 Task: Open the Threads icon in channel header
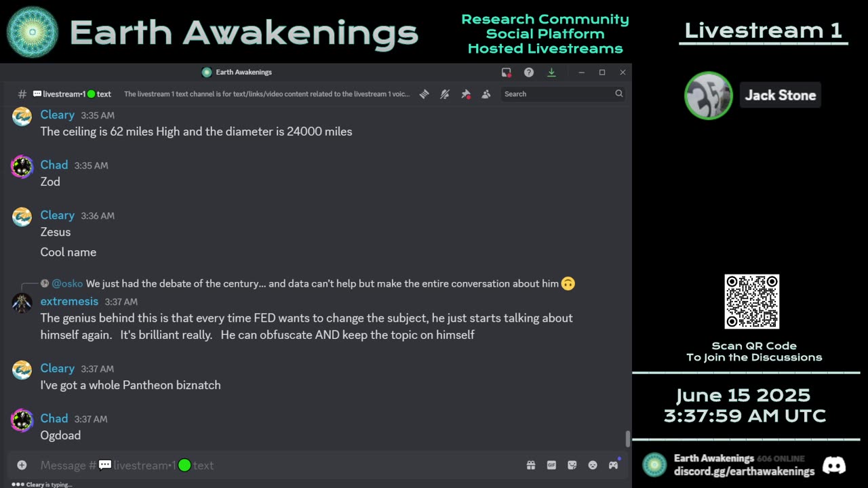(x=424, y=94)
